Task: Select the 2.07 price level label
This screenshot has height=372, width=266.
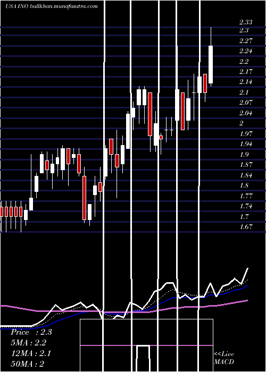Action: click(x=246, y=103)
